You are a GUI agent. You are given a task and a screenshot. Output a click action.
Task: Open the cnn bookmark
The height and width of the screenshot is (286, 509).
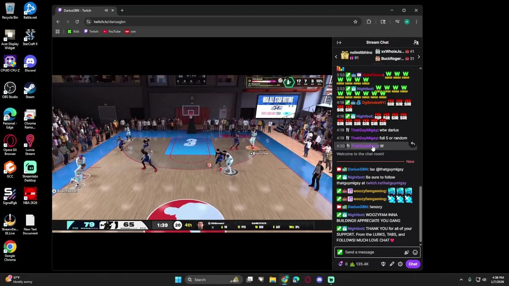pyautogui.click(x=130, y=31)
